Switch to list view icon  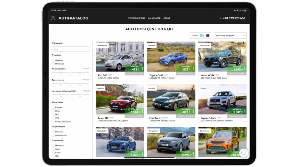[208, 35]
